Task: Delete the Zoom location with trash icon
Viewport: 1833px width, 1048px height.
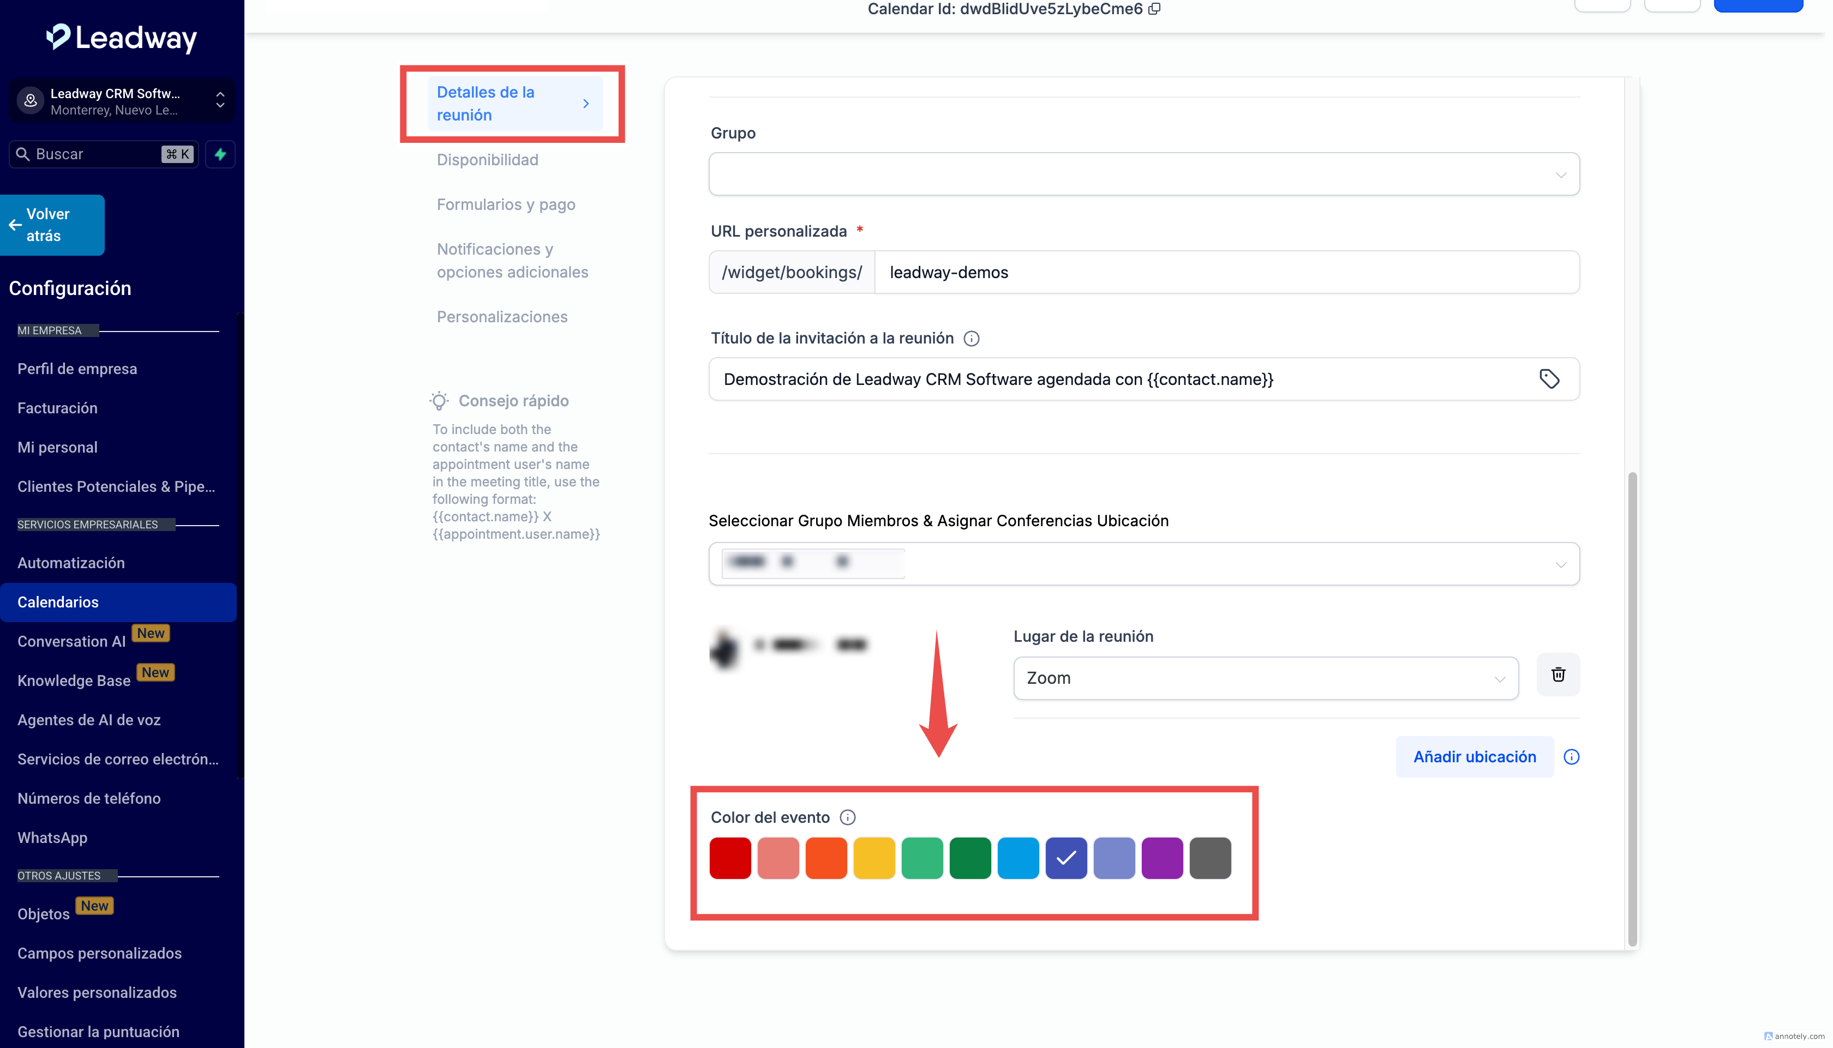Action: point(1558,674)
